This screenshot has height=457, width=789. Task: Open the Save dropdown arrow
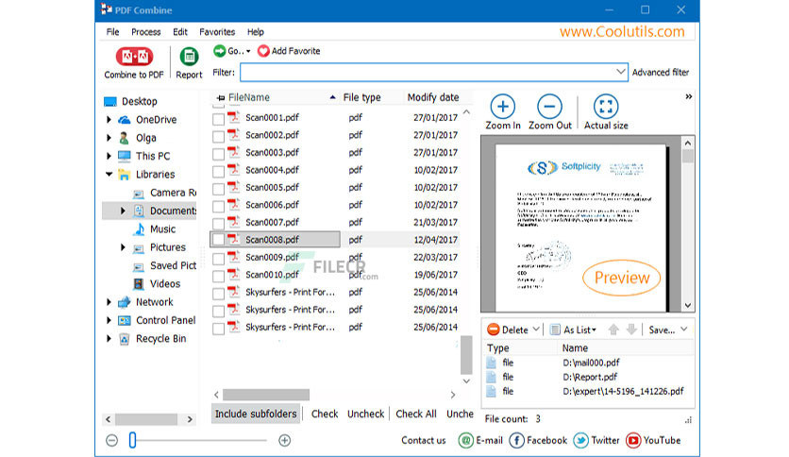(x=684, y=330)
